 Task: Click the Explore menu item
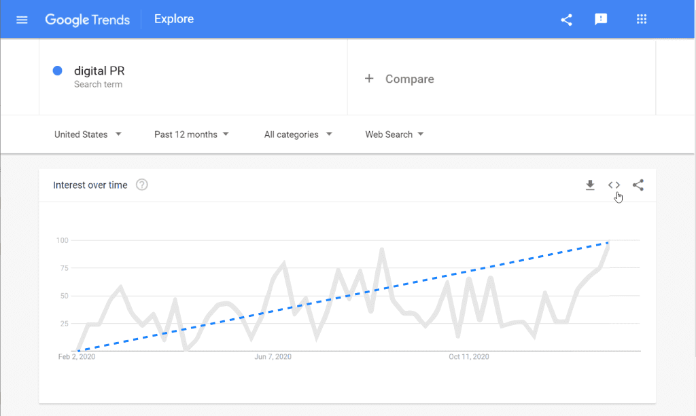[173, 19]
